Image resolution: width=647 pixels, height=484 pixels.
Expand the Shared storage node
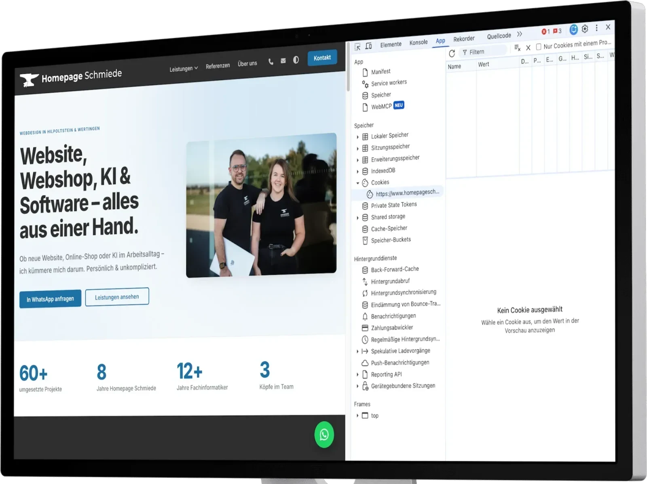(357, 218)
